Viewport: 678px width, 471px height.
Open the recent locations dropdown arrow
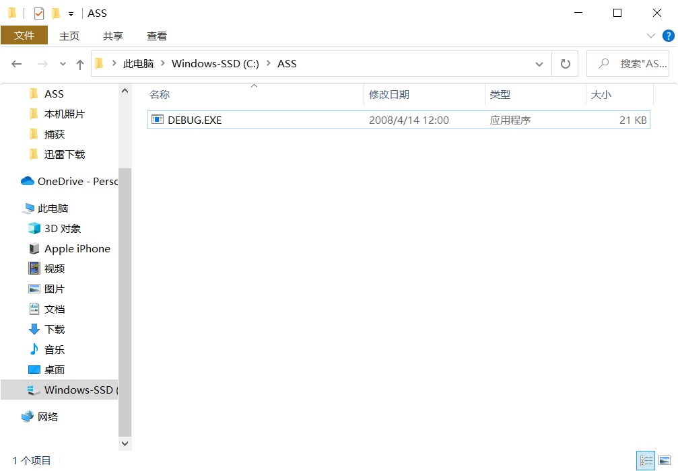[63, 64]
